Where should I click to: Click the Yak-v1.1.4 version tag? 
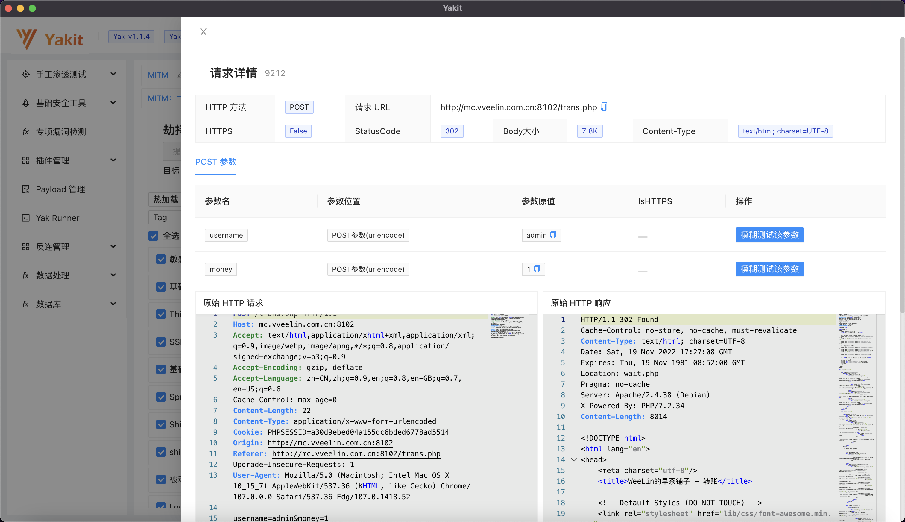(131, 36)
